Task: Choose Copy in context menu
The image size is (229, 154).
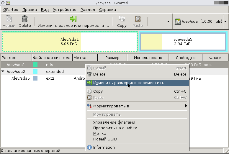Action: pos(137,91)
